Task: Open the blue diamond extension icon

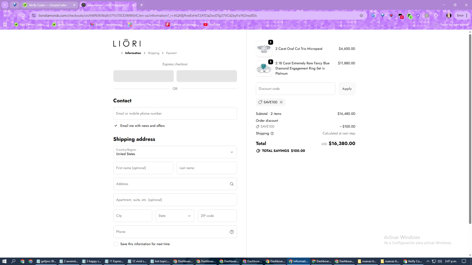Action: click(383, 15)
